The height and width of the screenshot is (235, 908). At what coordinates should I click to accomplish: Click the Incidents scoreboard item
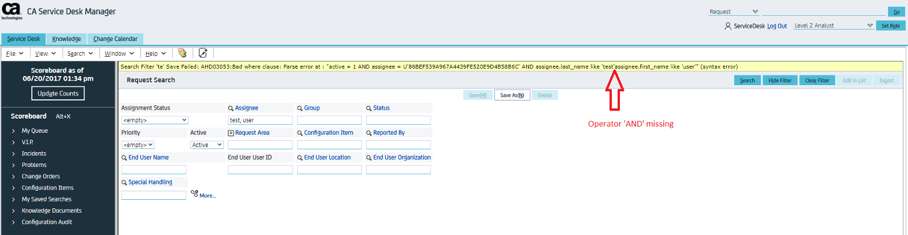coord(34,154)
